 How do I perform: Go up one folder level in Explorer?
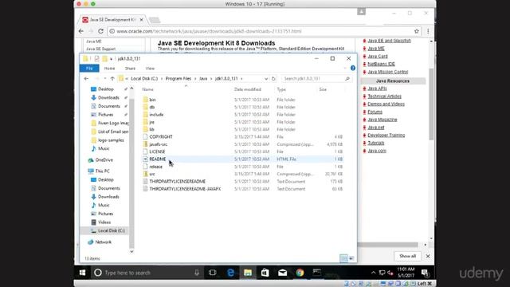tap(112, 79)
